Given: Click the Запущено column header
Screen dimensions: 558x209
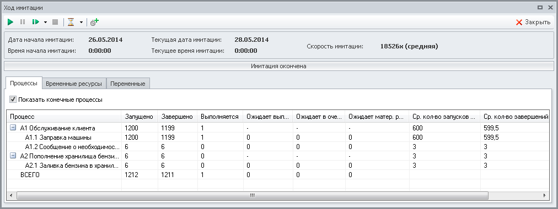Looking at the screenshot, I should (139, 117).
